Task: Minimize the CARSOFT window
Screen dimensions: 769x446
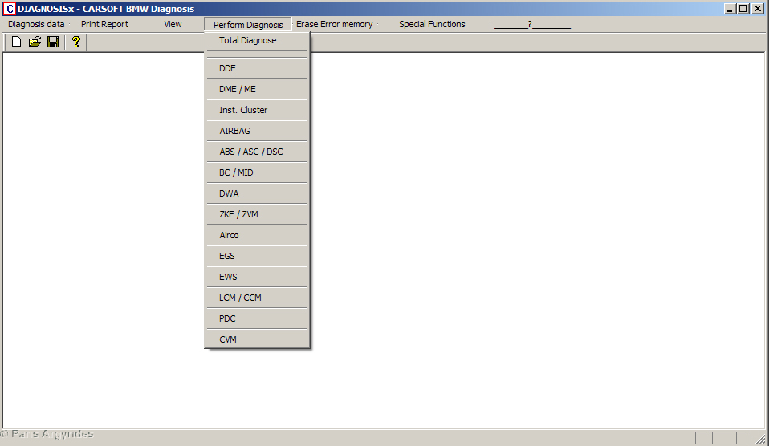Action: click(730, 8)
